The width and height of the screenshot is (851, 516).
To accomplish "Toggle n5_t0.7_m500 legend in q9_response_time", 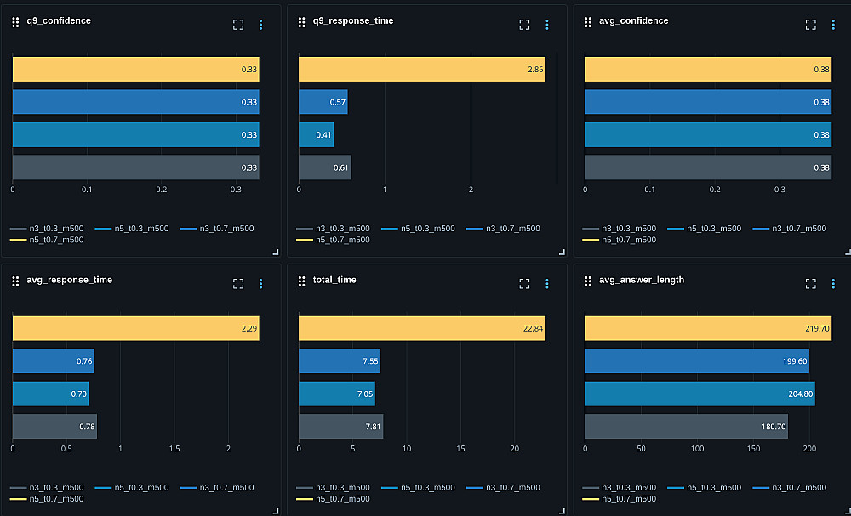I will pos(333,240).
